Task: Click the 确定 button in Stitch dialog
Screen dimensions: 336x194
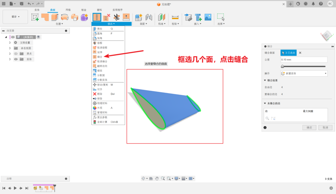Action: 309,127
